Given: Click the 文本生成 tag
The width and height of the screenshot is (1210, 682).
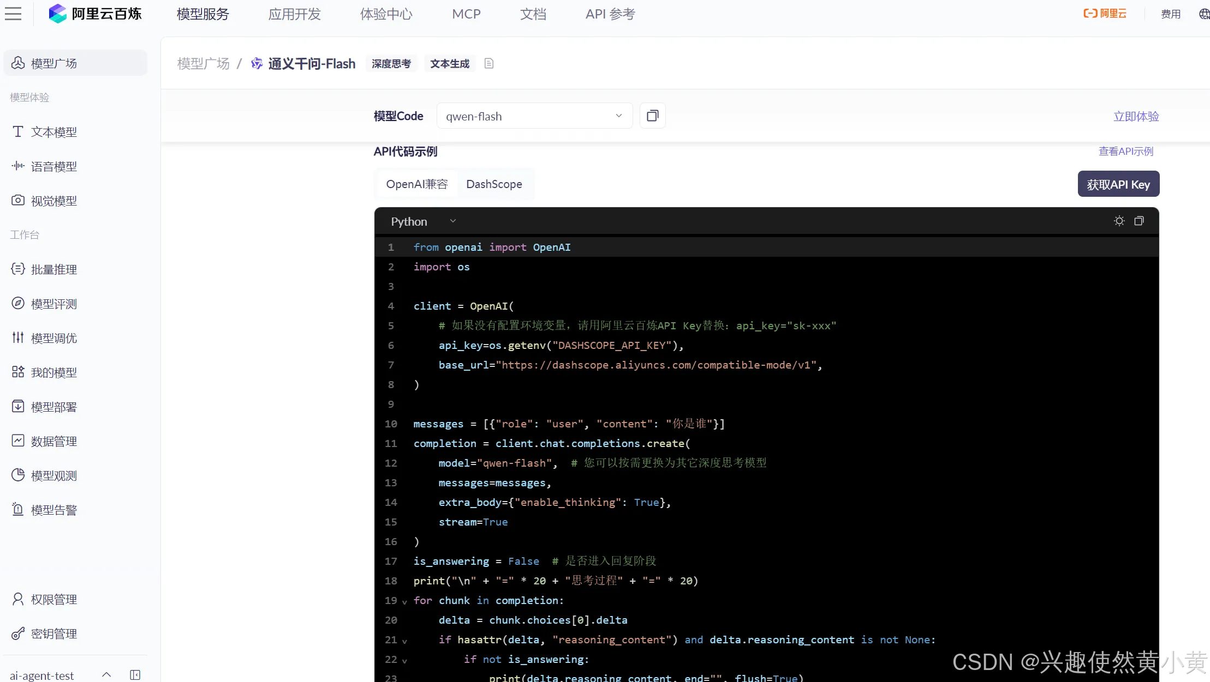Looking at the screenshot, I should pos(450,64).
